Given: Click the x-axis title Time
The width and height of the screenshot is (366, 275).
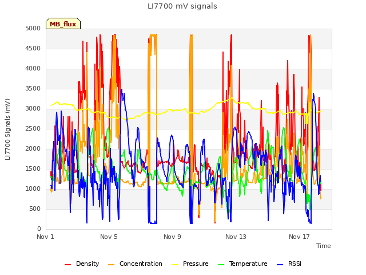Looking at the screenshot, I should [324, 246].
